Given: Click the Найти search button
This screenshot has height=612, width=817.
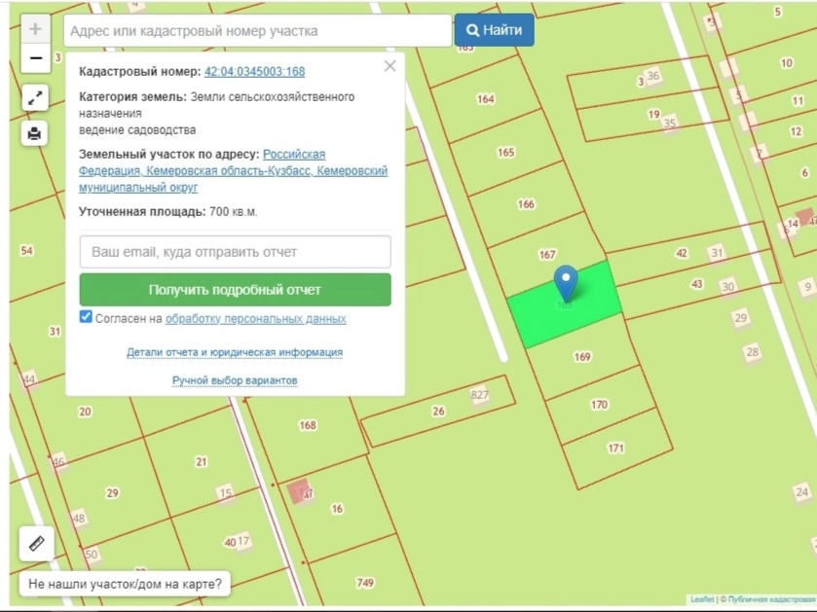Looking at the screenshot, I should coord(494,30).
